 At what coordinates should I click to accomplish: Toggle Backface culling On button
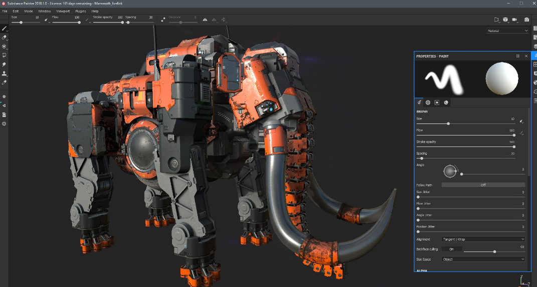(x=451, y=249)
